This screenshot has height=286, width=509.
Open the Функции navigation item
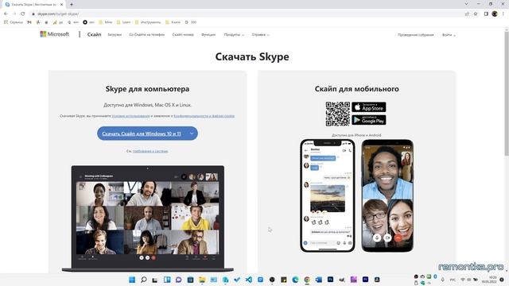pyautogui.click(x=208, y=34)
